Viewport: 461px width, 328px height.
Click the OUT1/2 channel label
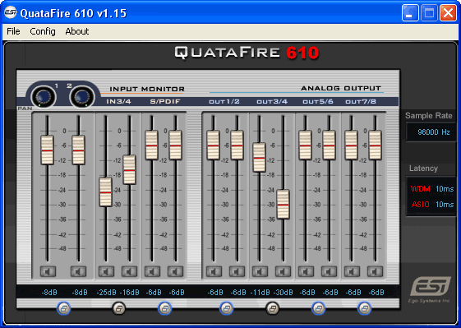224,101
